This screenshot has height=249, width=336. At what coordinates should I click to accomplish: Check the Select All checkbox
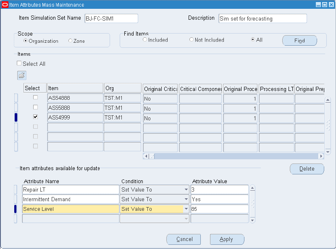pyautogui.click(x=19, y=63)
